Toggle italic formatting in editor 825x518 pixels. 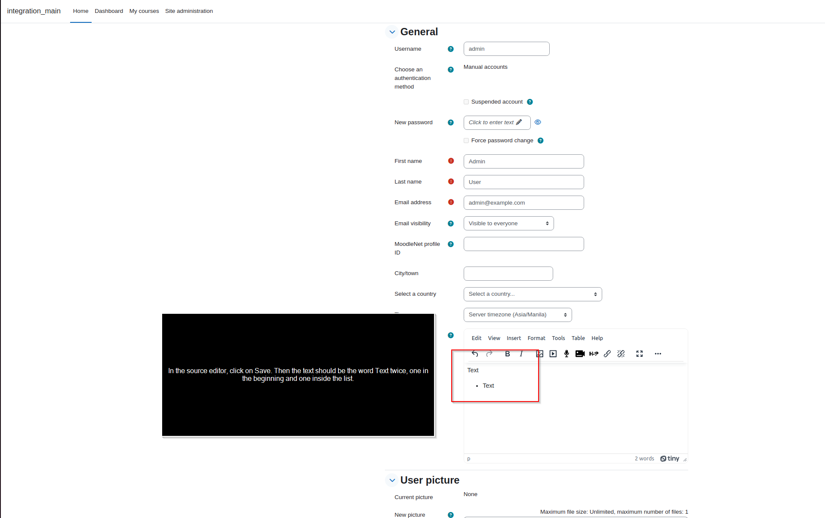point(521,354)
